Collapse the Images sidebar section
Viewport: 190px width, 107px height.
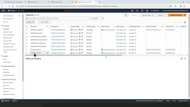[x=2, y=56]
